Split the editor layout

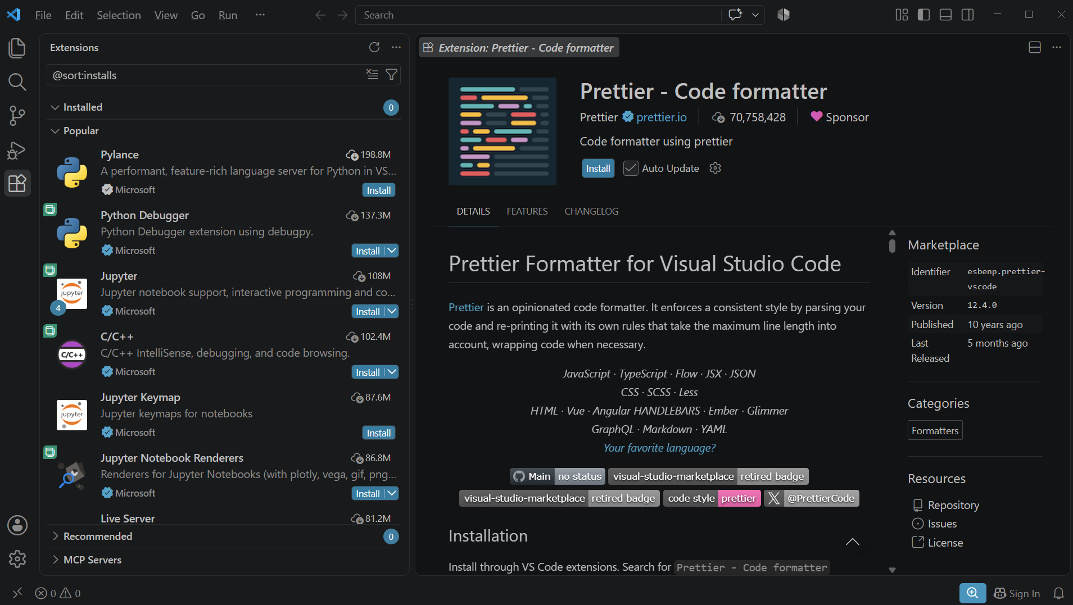(1035, 47)
